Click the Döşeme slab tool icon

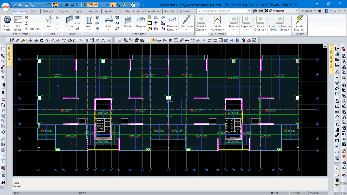(x=141, y=20)
